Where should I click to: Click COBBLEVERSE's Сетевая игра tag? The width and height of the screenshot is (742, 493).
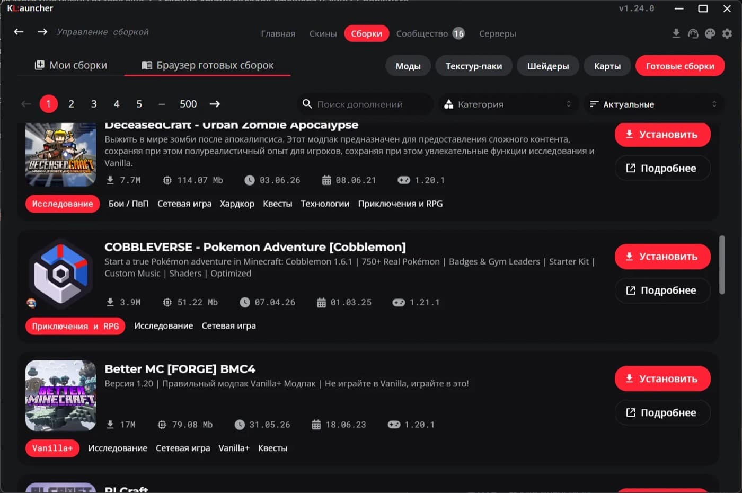229,326
